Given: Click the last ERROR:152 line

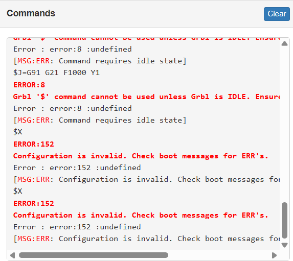Looking at the screenshot, I should [x=34, y=203].
